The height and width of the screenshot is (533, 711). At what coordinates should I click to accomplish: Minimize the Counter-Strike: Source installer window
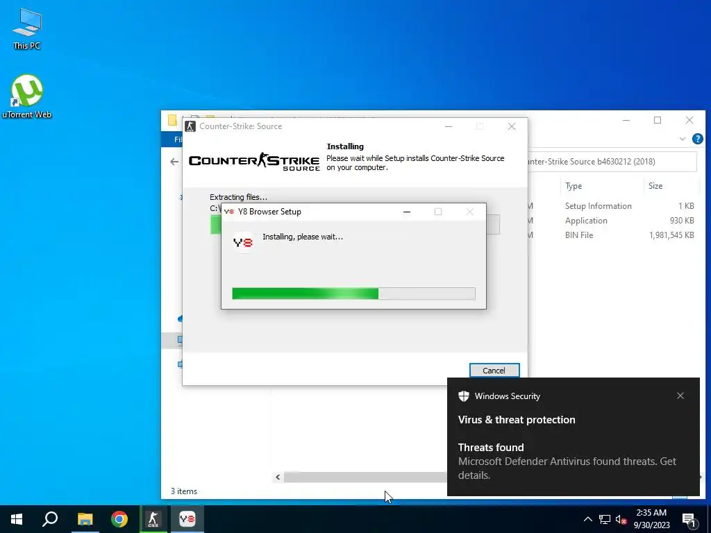(449, 126)
